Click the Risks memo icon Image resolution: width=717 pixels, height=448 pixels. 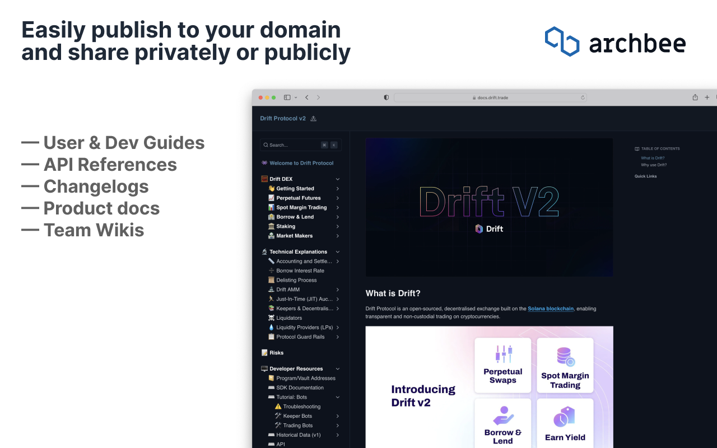(264, 353)
